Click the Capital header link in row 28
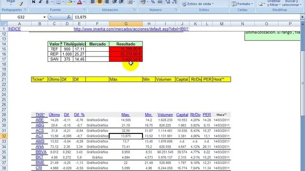Image resolution: width=305 pixels, height=171 pixels. click(x=182, y=115)
